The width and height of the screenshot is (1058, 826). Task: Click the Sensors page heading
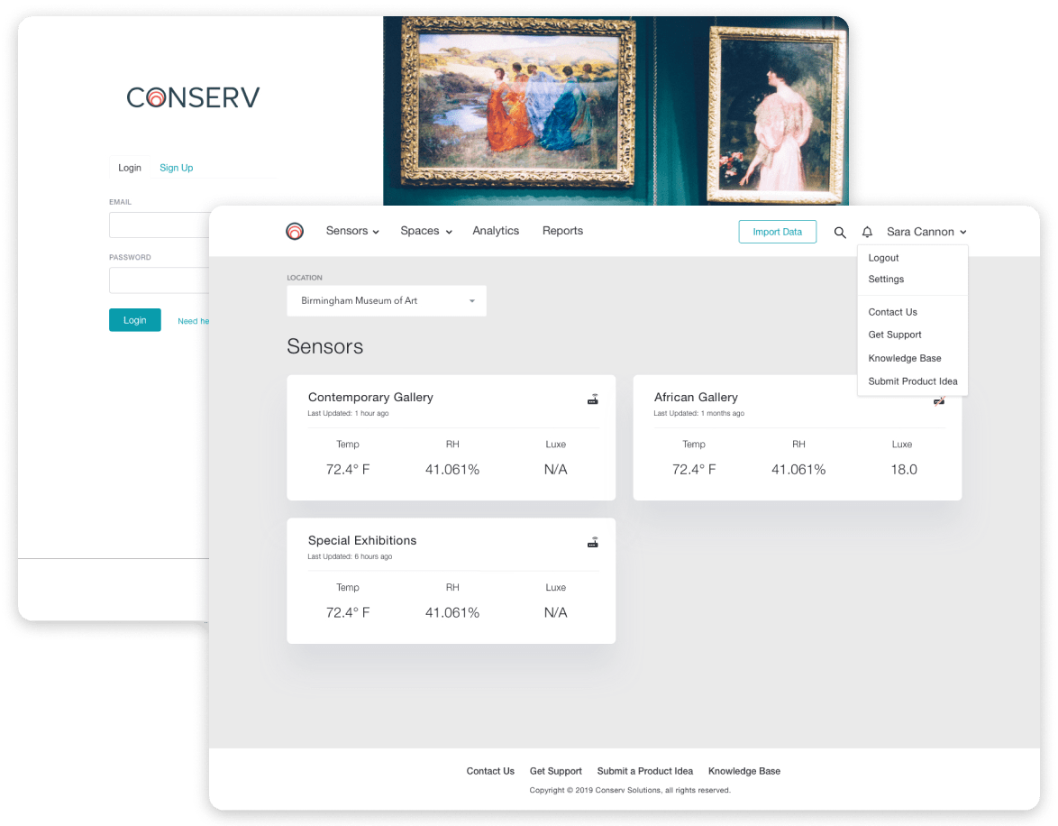pyautogui.click(x=324, y=346)
